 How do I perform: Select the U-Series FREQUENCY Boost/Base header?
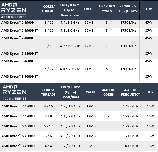tap(70, 92)
